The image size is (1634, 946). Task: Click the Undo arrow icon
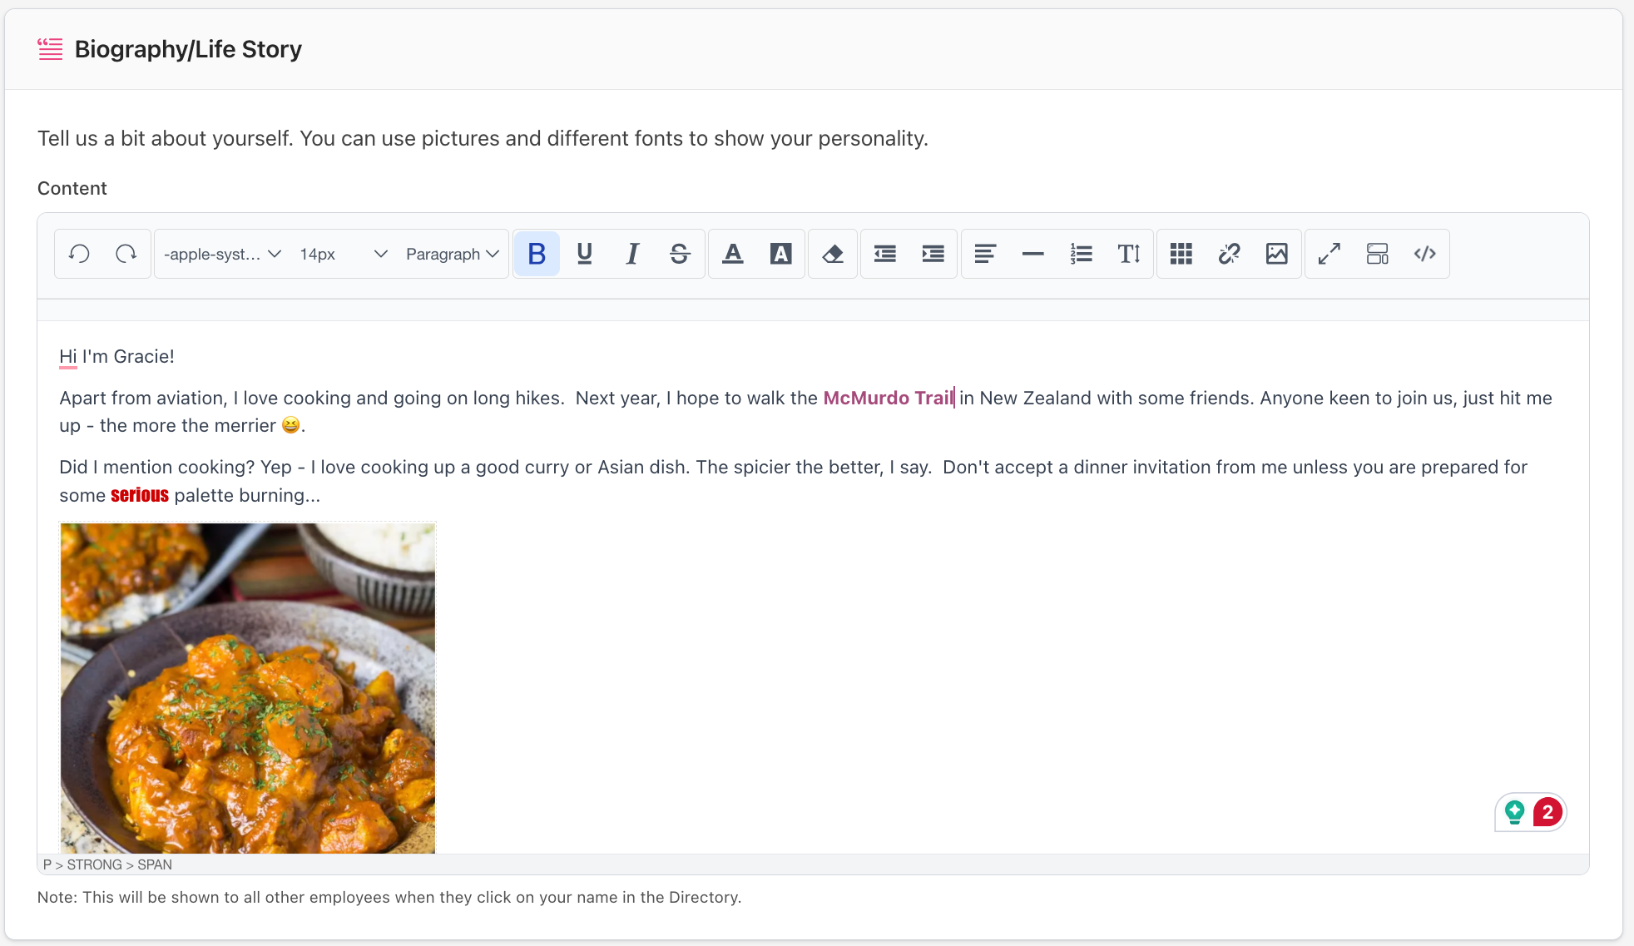click(79, 254)
